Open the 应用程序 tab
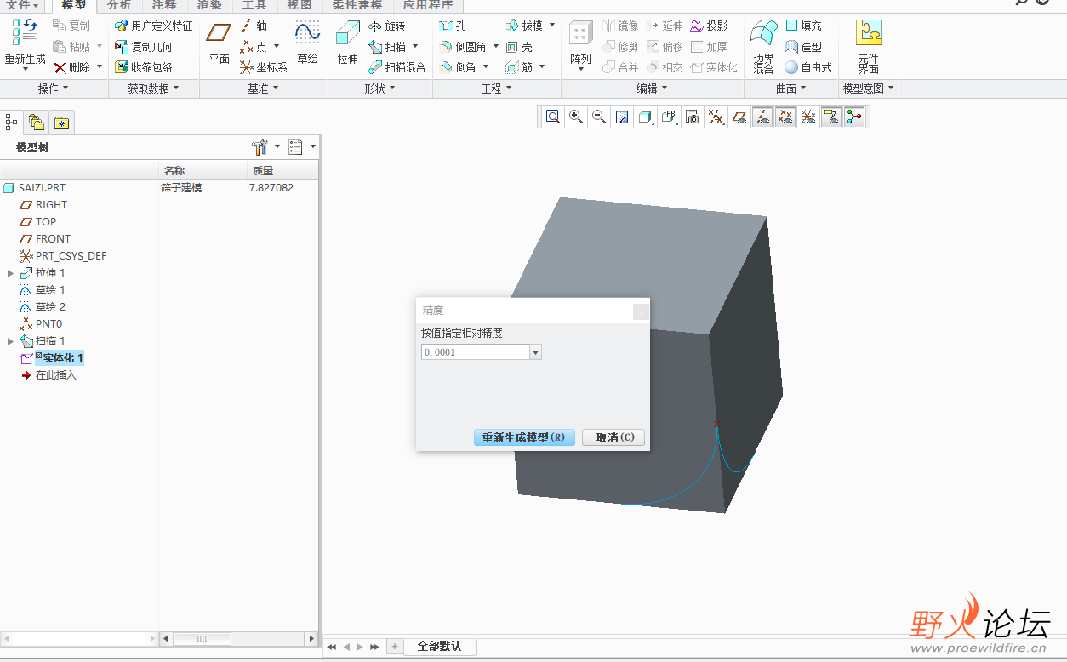 428,5
